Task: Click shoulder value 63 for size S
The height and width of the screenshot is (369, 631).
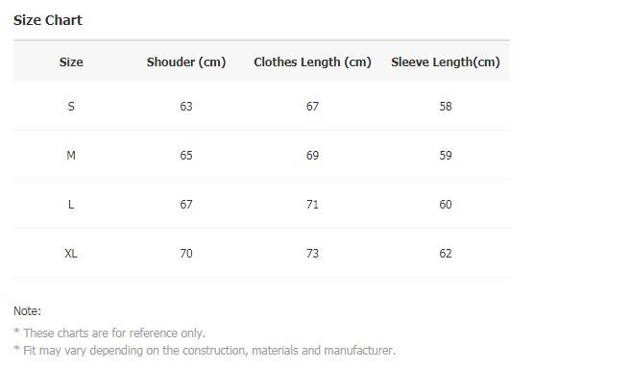Action: 186,107
